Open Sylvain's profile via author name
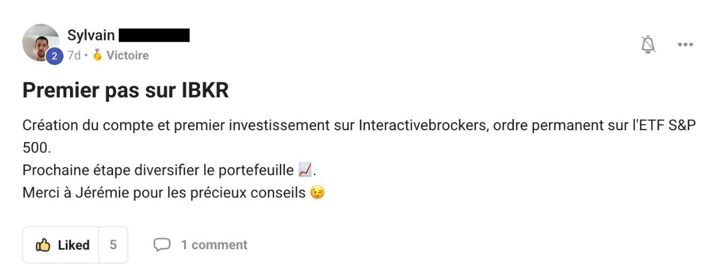The height and width of the screenshot is (270, 723). [91, 35]
